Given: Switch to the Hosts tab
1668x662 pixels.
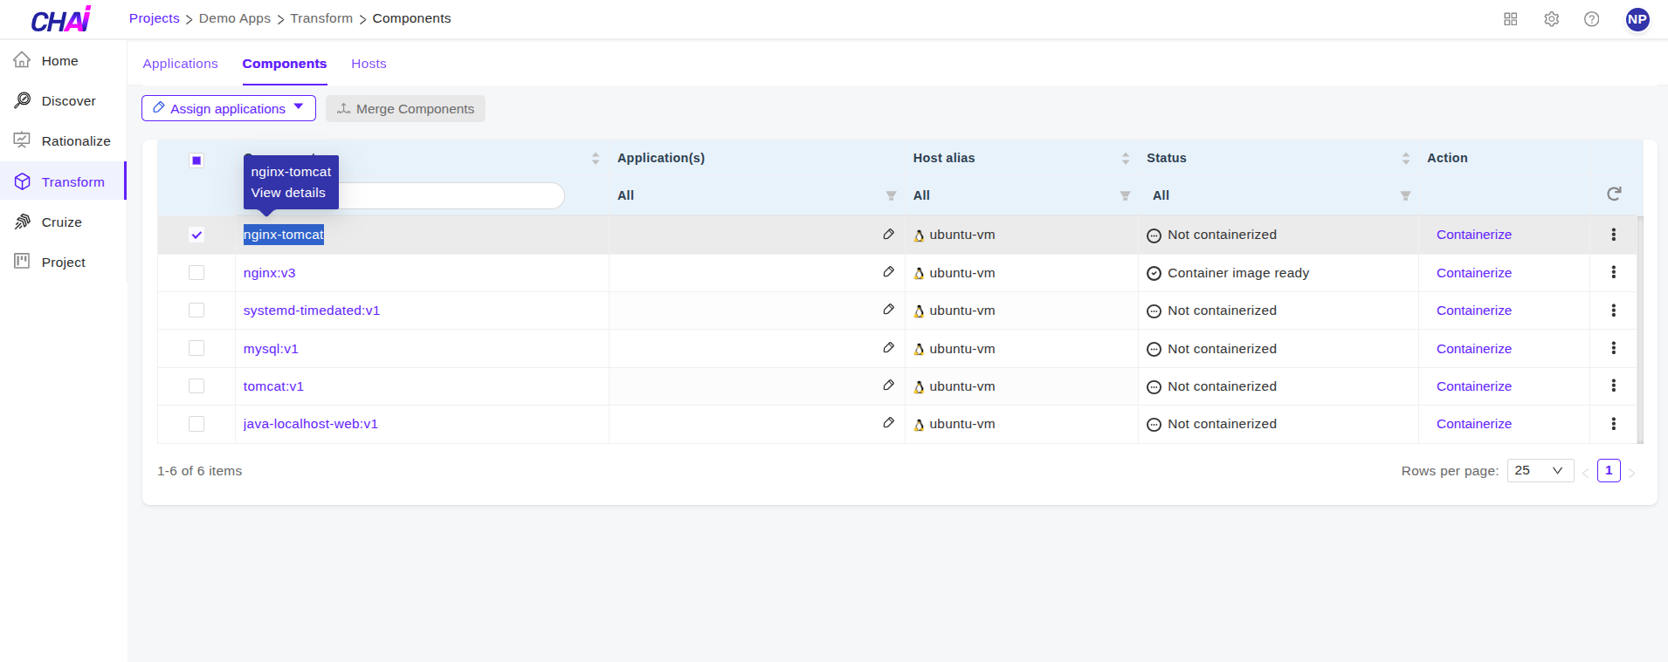Looking at the screenshot, I should click(x=369, y=64).
